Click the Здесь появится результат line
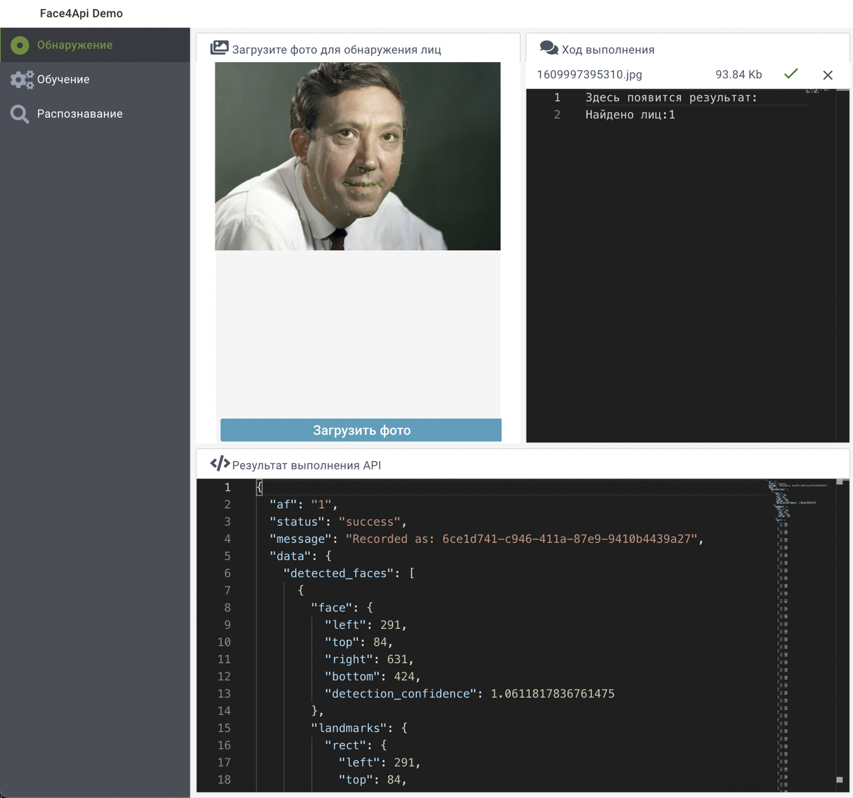 coord(671,97)
